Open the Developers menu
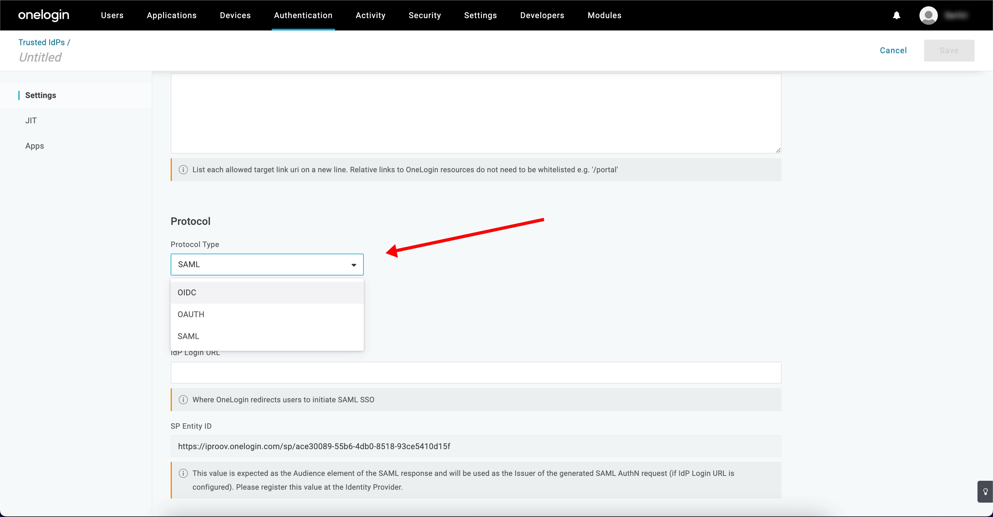Image resolution: width=993 pixels, height=517 pixels. (x=542, y=16)
